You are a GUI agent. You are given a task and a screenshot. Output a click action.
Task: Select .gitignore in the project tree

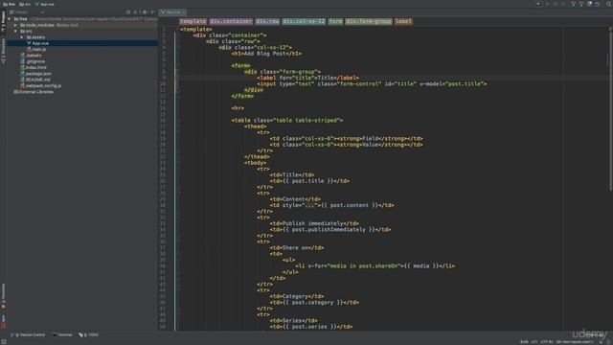pos(35,61)
